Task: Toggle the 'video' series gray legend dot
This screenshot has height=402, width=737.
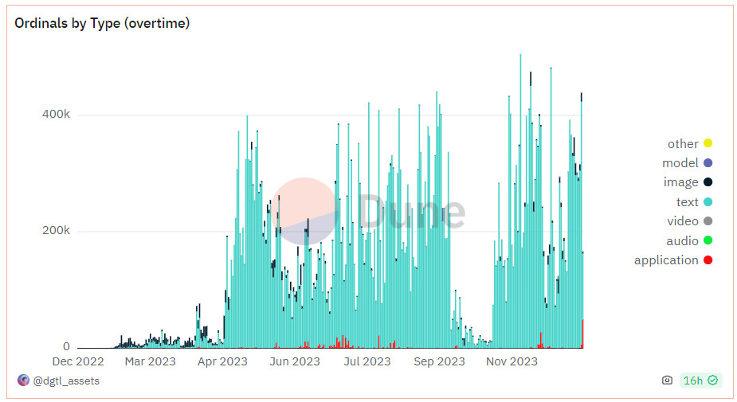Action: 708,221
